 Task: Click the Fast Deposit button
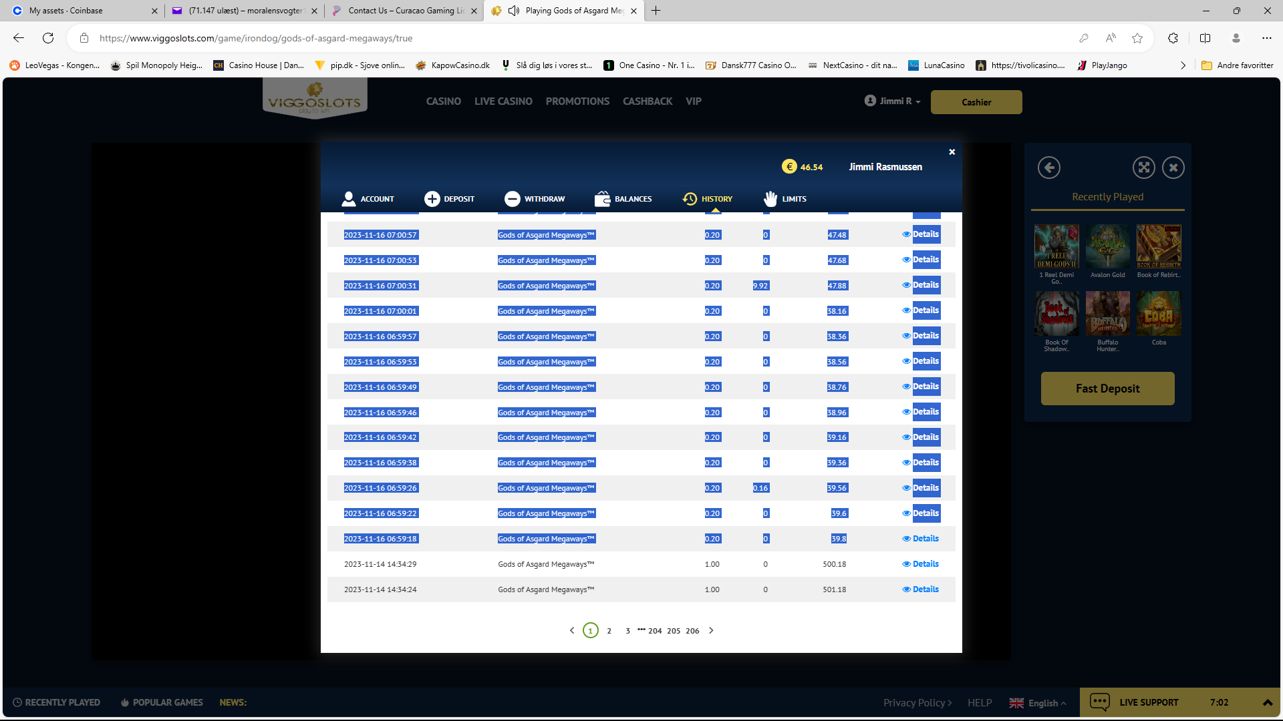(1107, 389)
